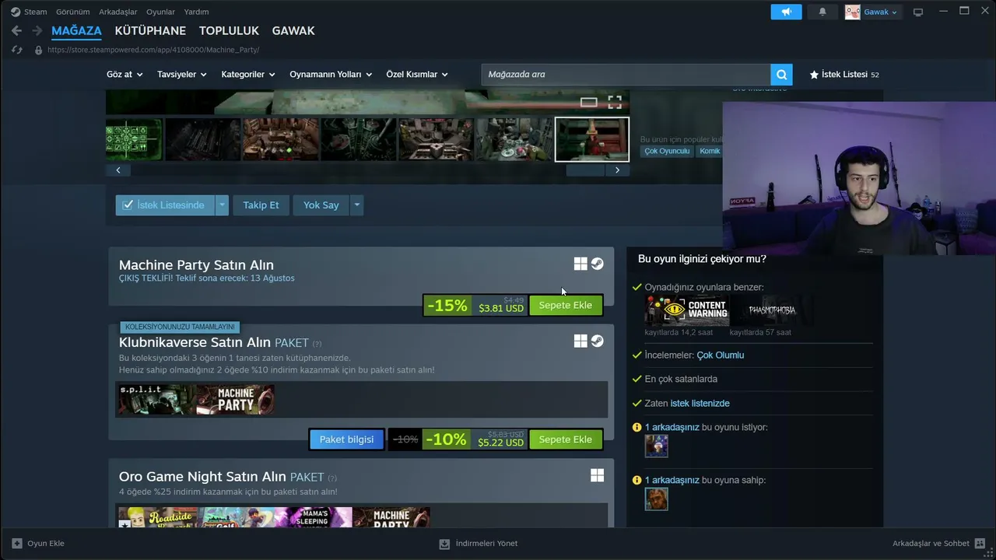Viewport: 996px width, 560px height.
Task: Open the Arkadaşlar menu
Action: 118,12
